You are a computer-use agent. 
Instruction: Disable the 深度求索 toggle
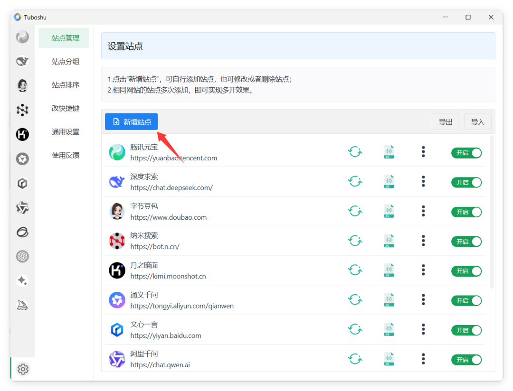click(x=466, y=182)
